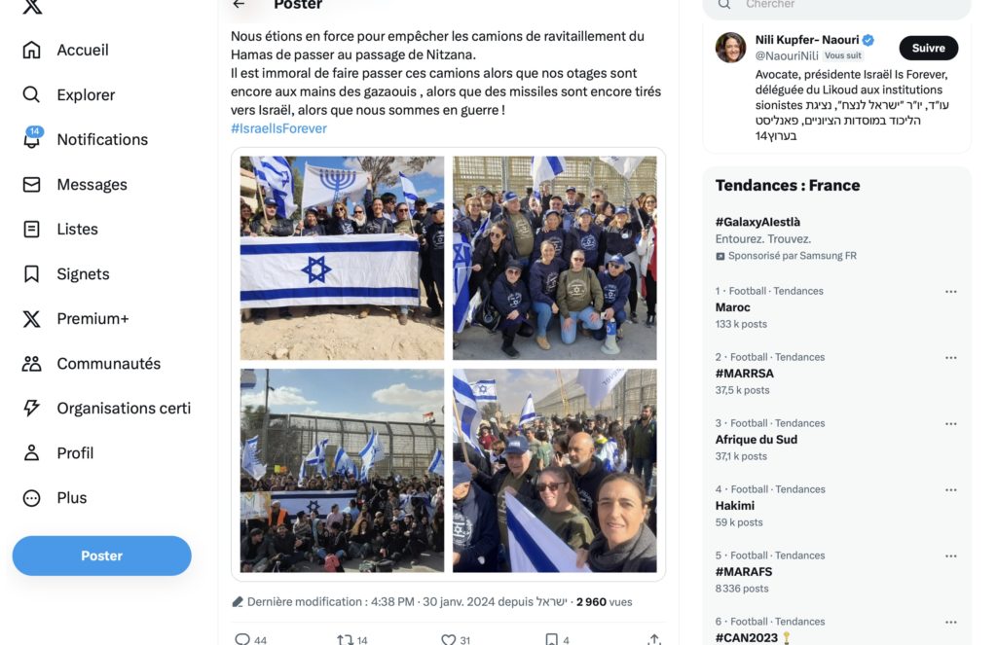This screenshot has width=997, height=645.
Task: Click the Communautés people icon
Action: tap(31, 364)
